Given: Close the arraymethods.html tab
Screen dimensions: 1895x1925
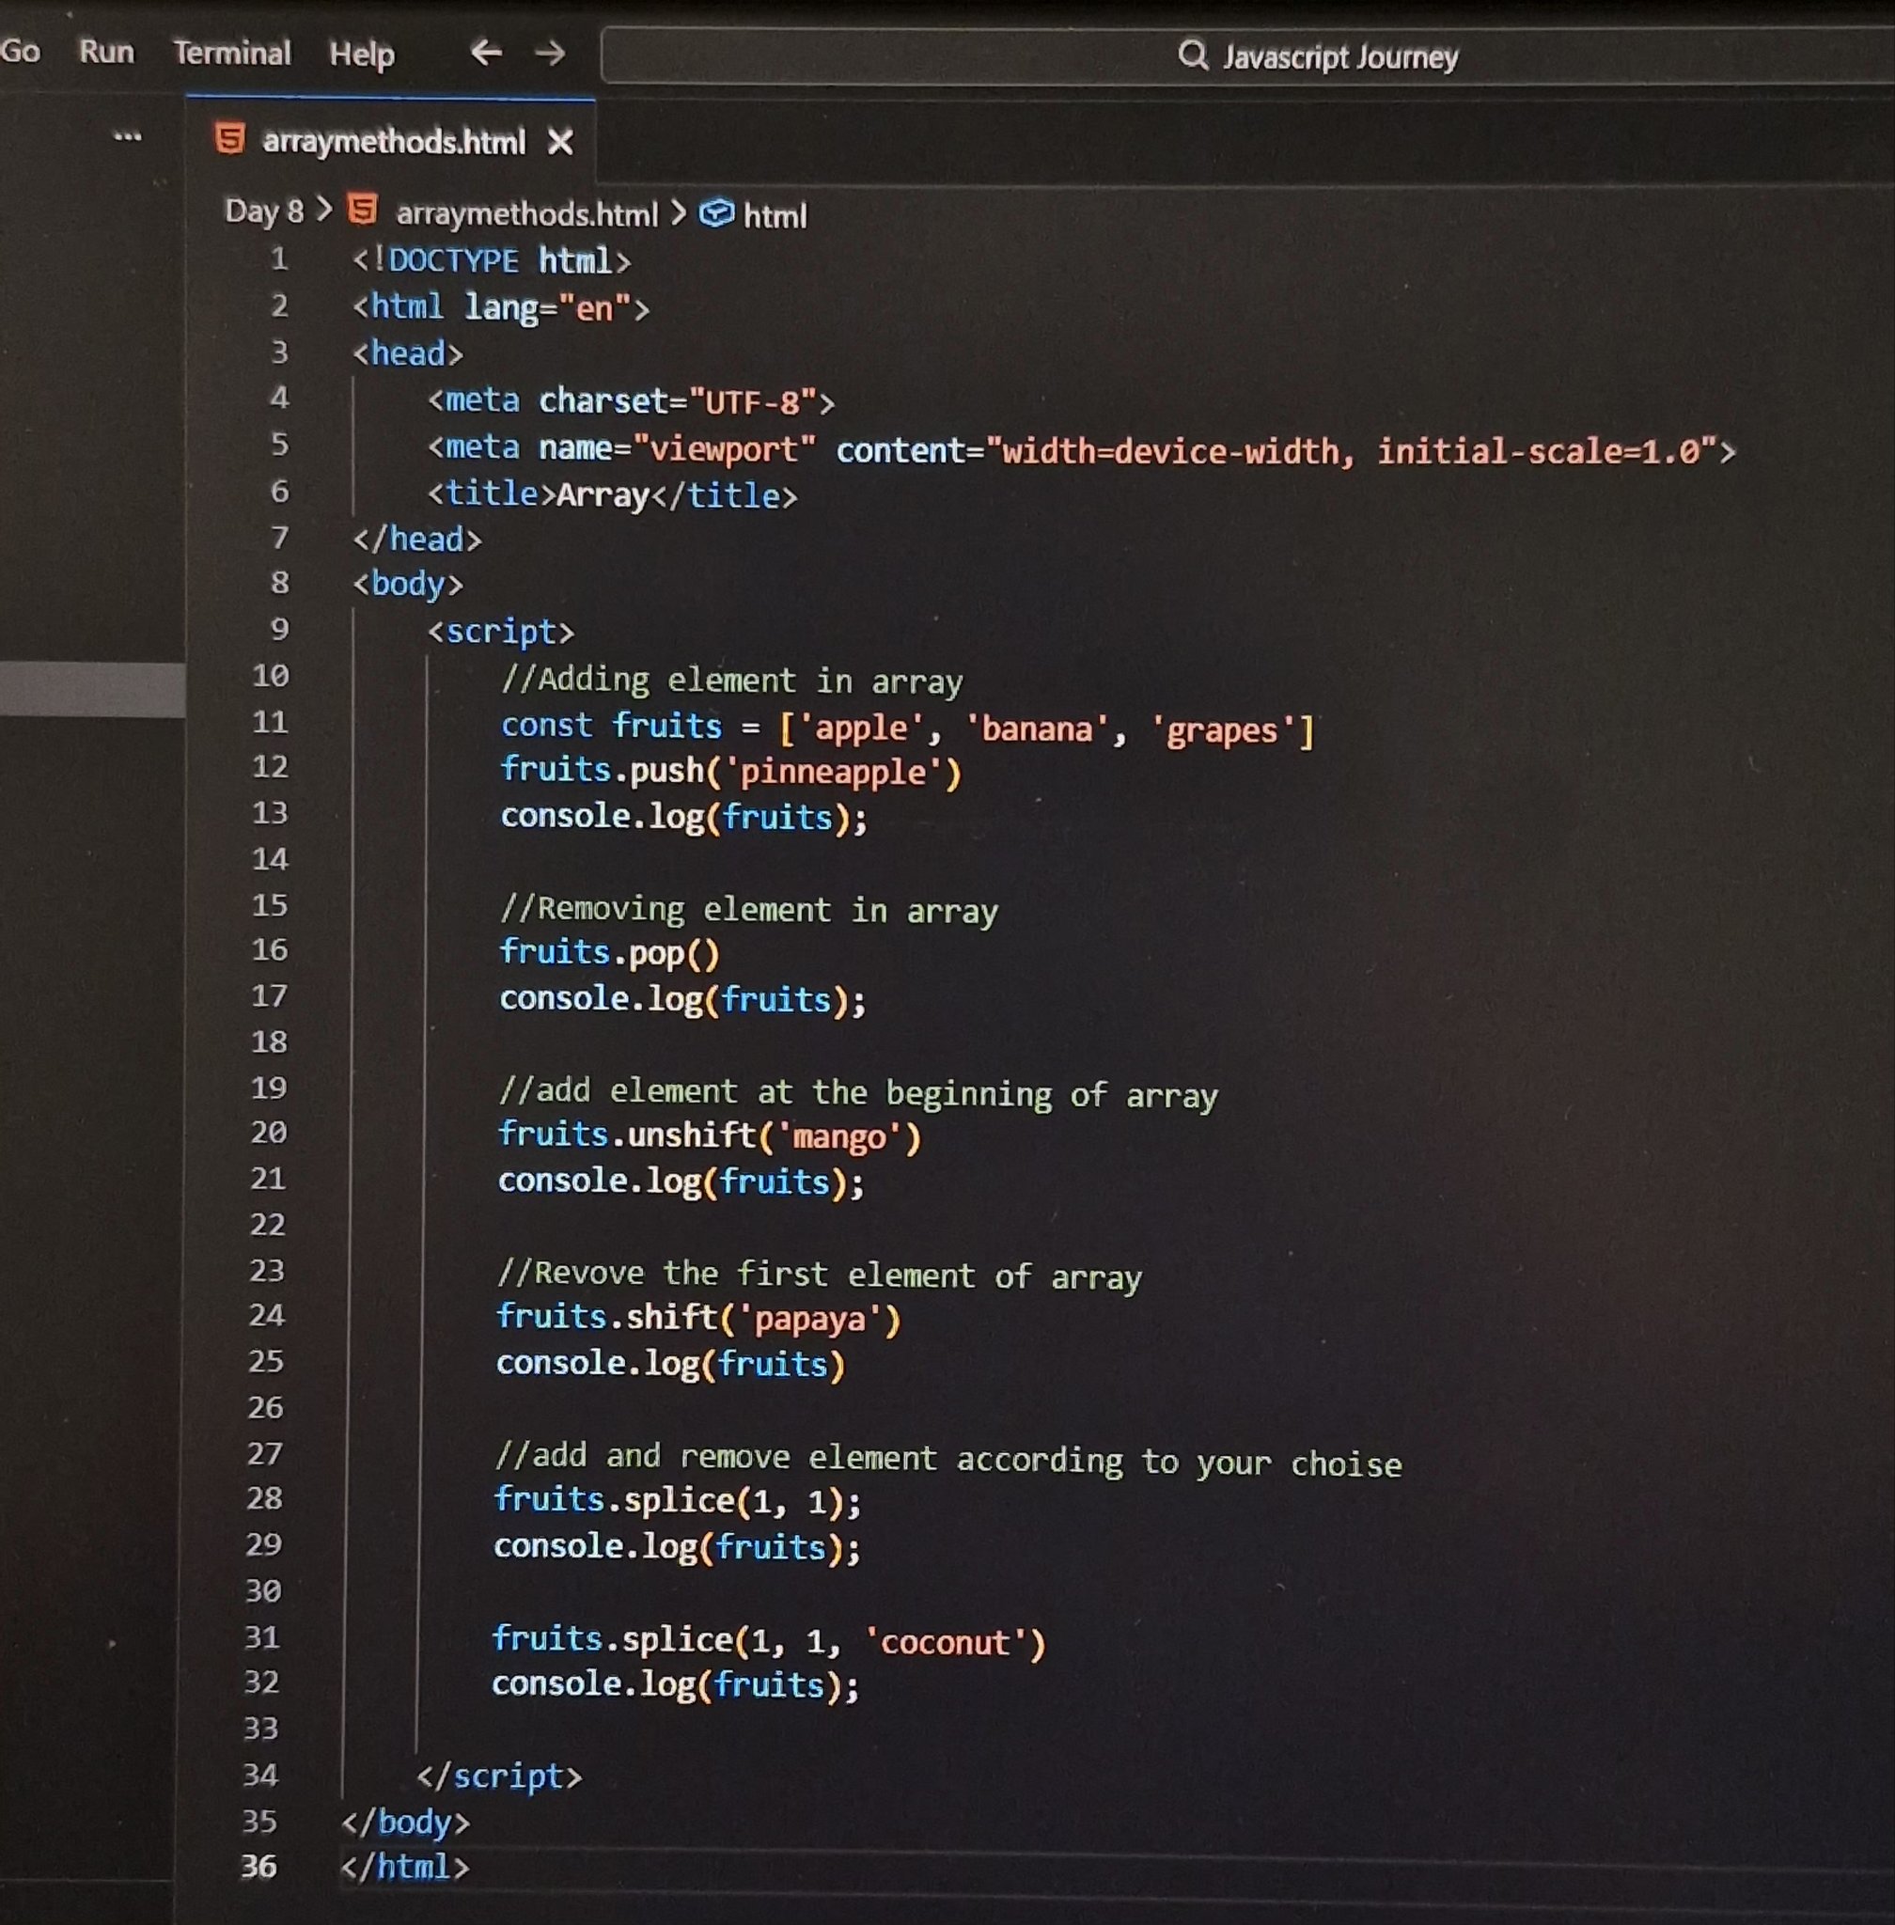Looking at the screenshot, I should pyautogui.click(x=560, y=142).
